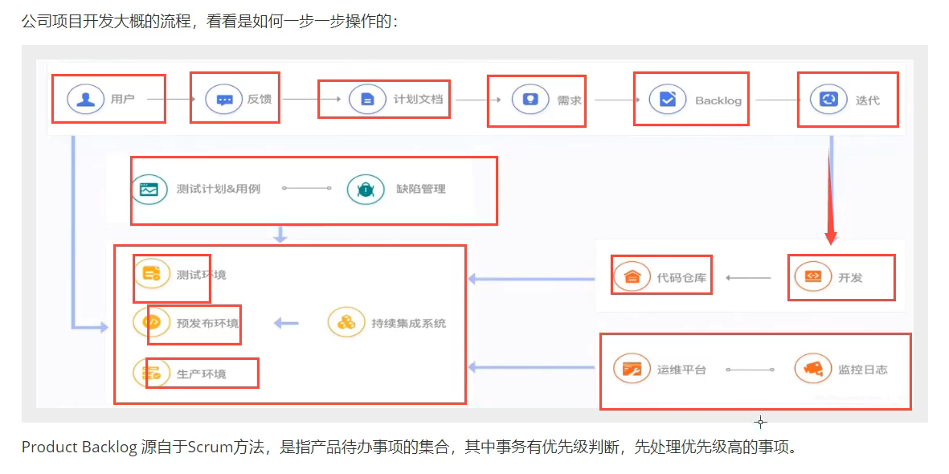Screen dimensions: 949x474
Task: Click the 代码仓库 label
Action: (x=681, y=278)
